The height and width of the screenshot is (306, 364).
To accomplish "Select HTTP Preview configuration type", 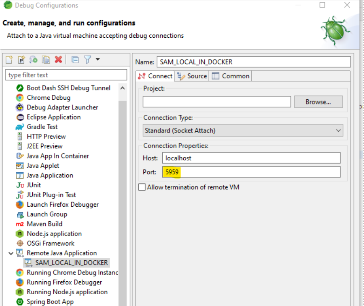I will point(46,136).
